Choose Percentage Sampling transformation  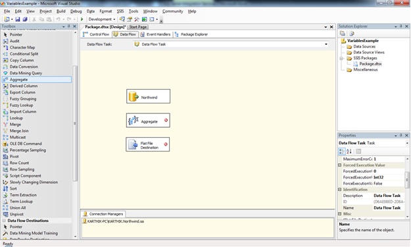click(28, 150)
